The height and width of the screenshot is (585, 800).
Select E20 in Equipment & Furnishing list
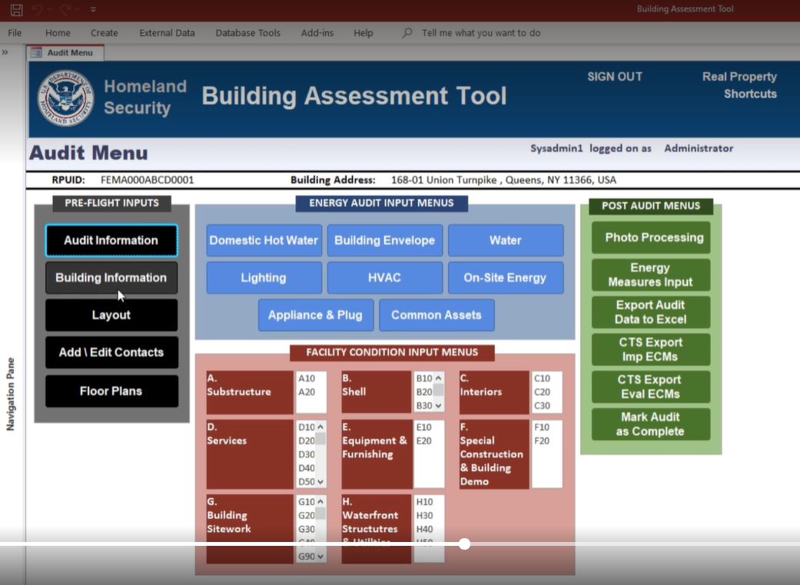pyautogui.click(x=424, y=441)
